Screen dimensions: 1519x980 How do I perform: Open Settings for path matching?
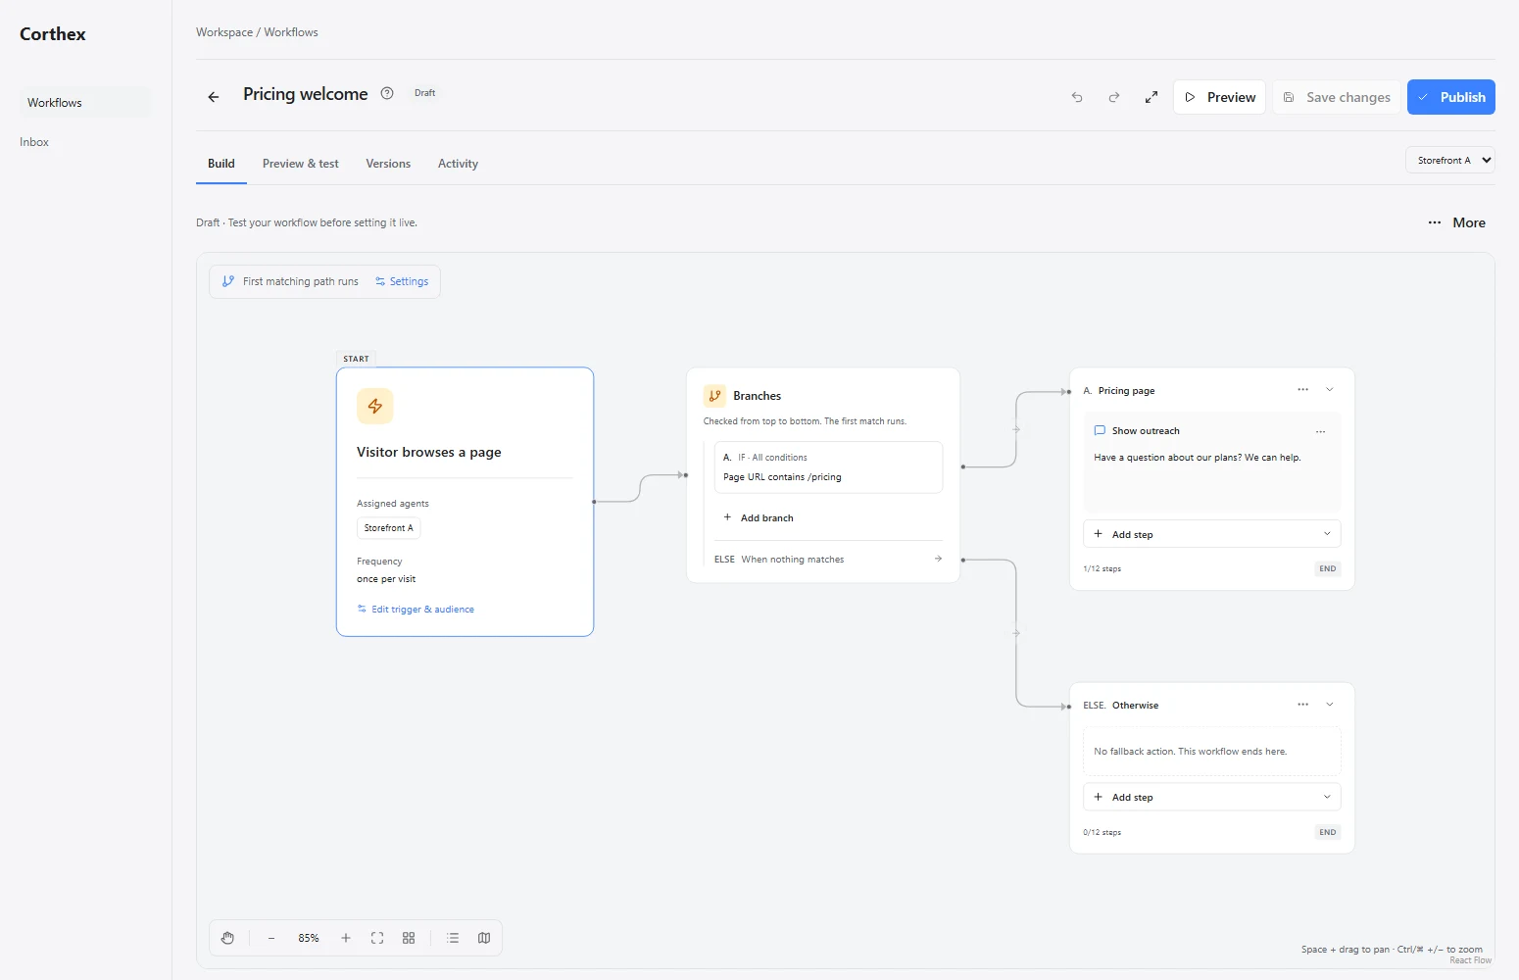(402, 281)
